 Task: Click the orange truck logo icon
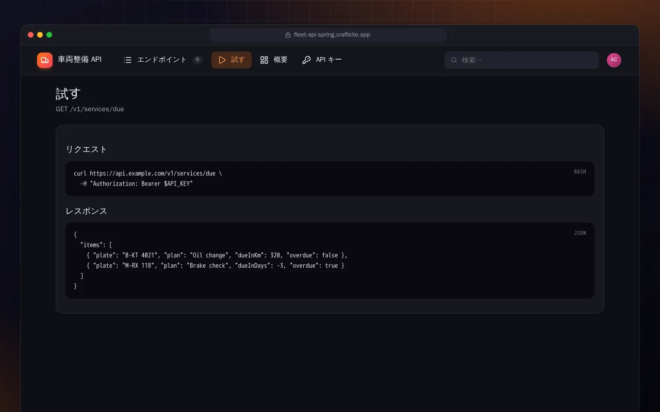[x=45, y=60]
